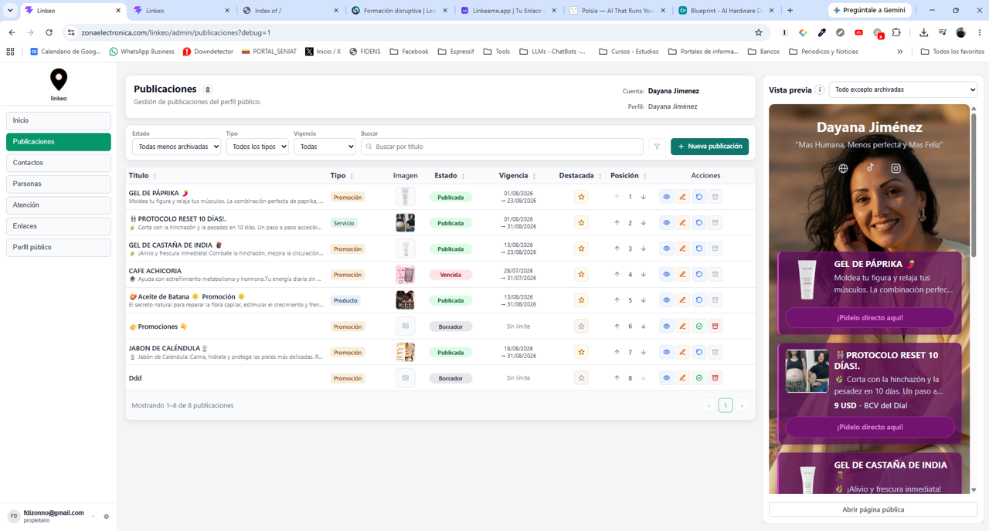Click the Nueva publicación button
The height and width of the screenshot is (531, 989).
coord(709,147)
